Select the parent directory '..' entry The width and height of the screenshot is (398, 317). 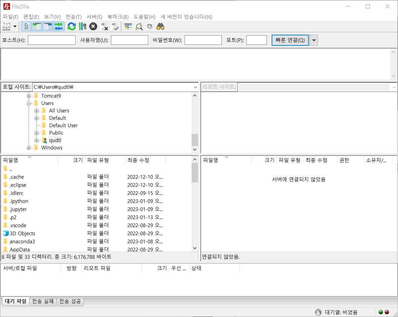(x=96, y=169)
